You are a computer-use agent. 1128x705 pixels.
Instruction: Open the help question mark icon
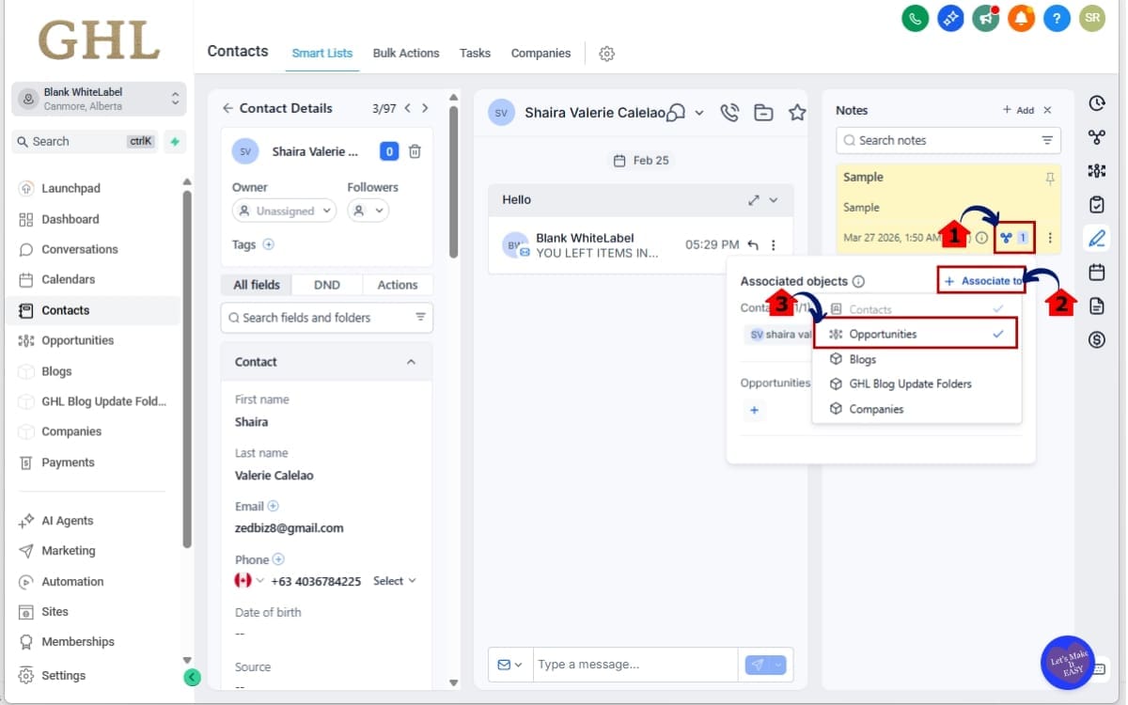pyautogui.click(x=1057, y=18)
